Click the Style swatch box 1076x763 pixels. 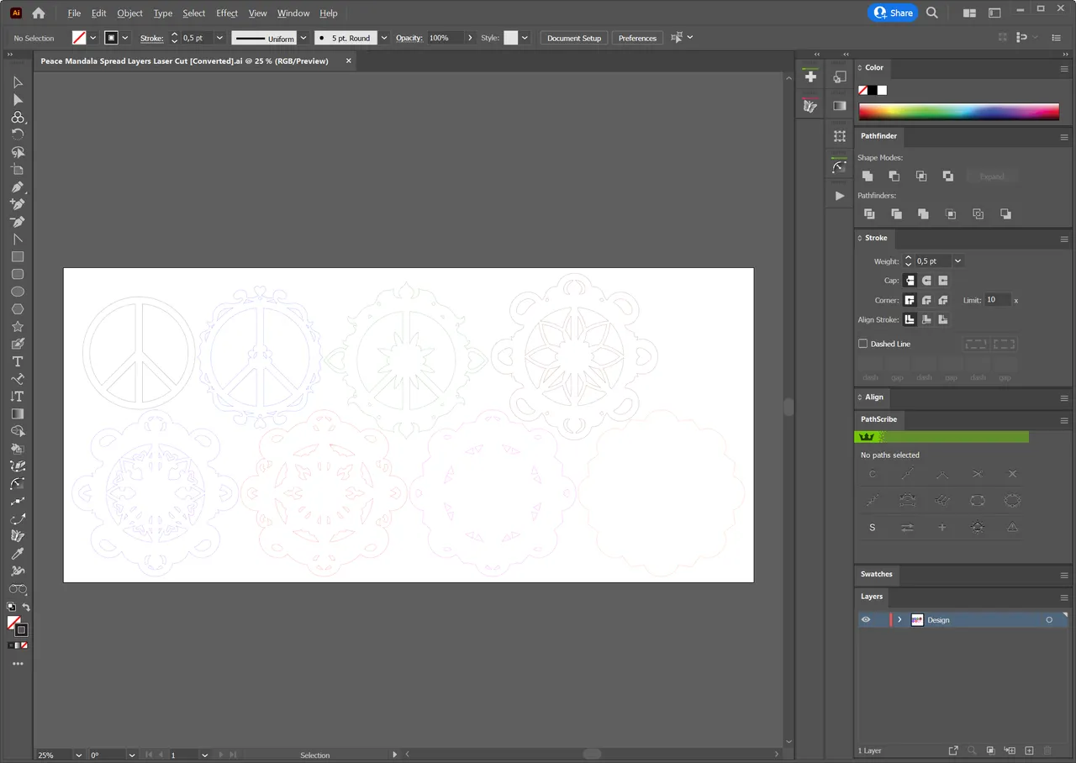(510, 38)
